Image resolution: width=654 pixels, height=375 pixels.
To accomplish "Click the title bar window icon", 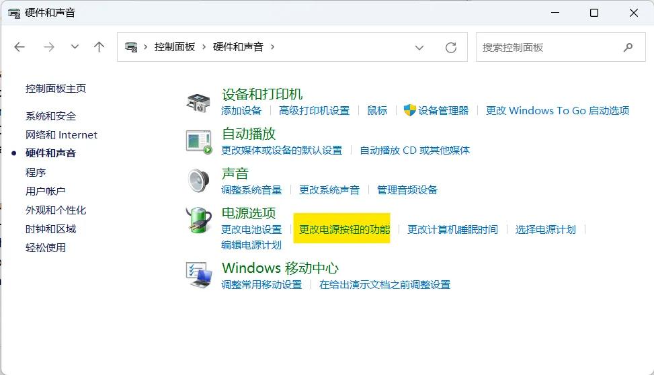I will pyautogui.click(x=14, y=13).
